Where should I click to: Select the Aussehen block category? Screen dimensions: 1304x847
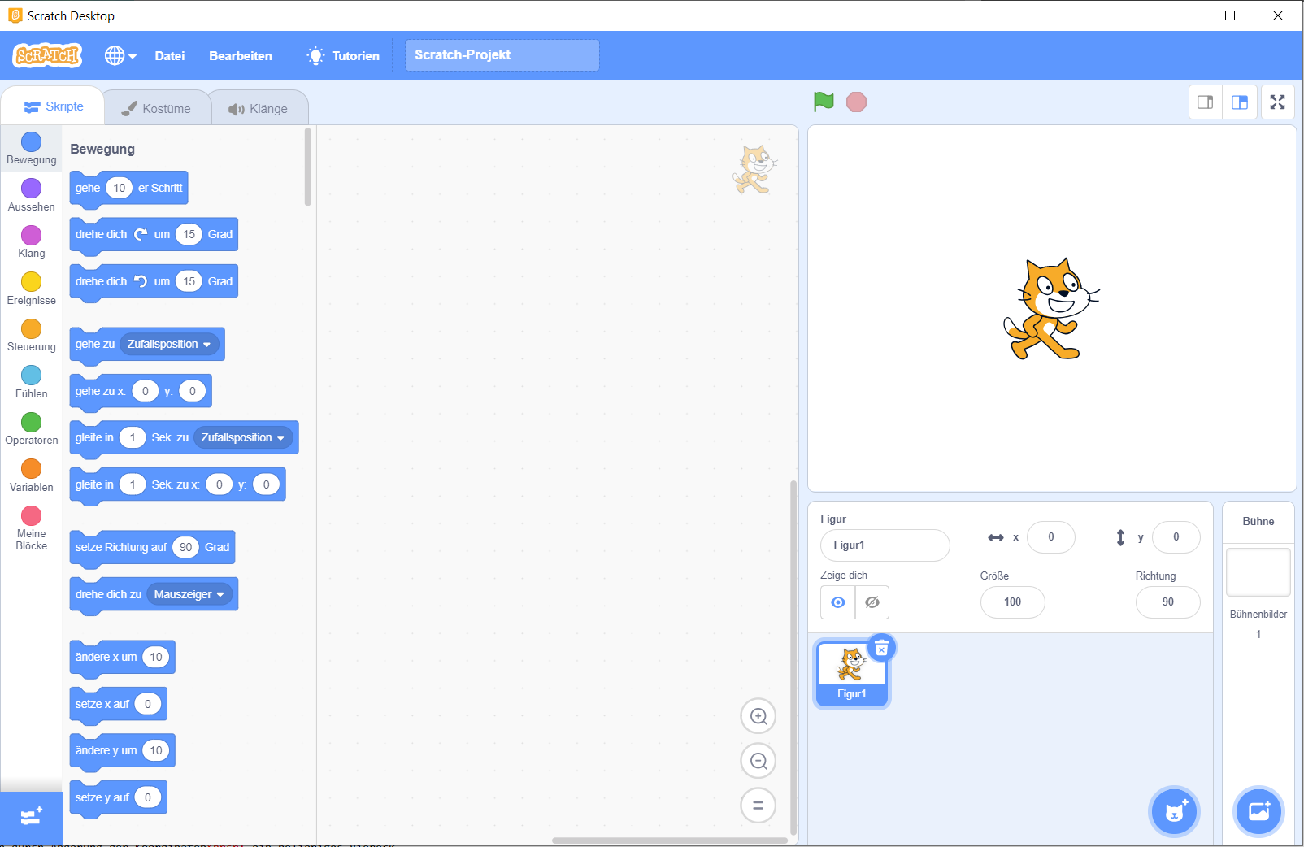(x=32, y=195)
